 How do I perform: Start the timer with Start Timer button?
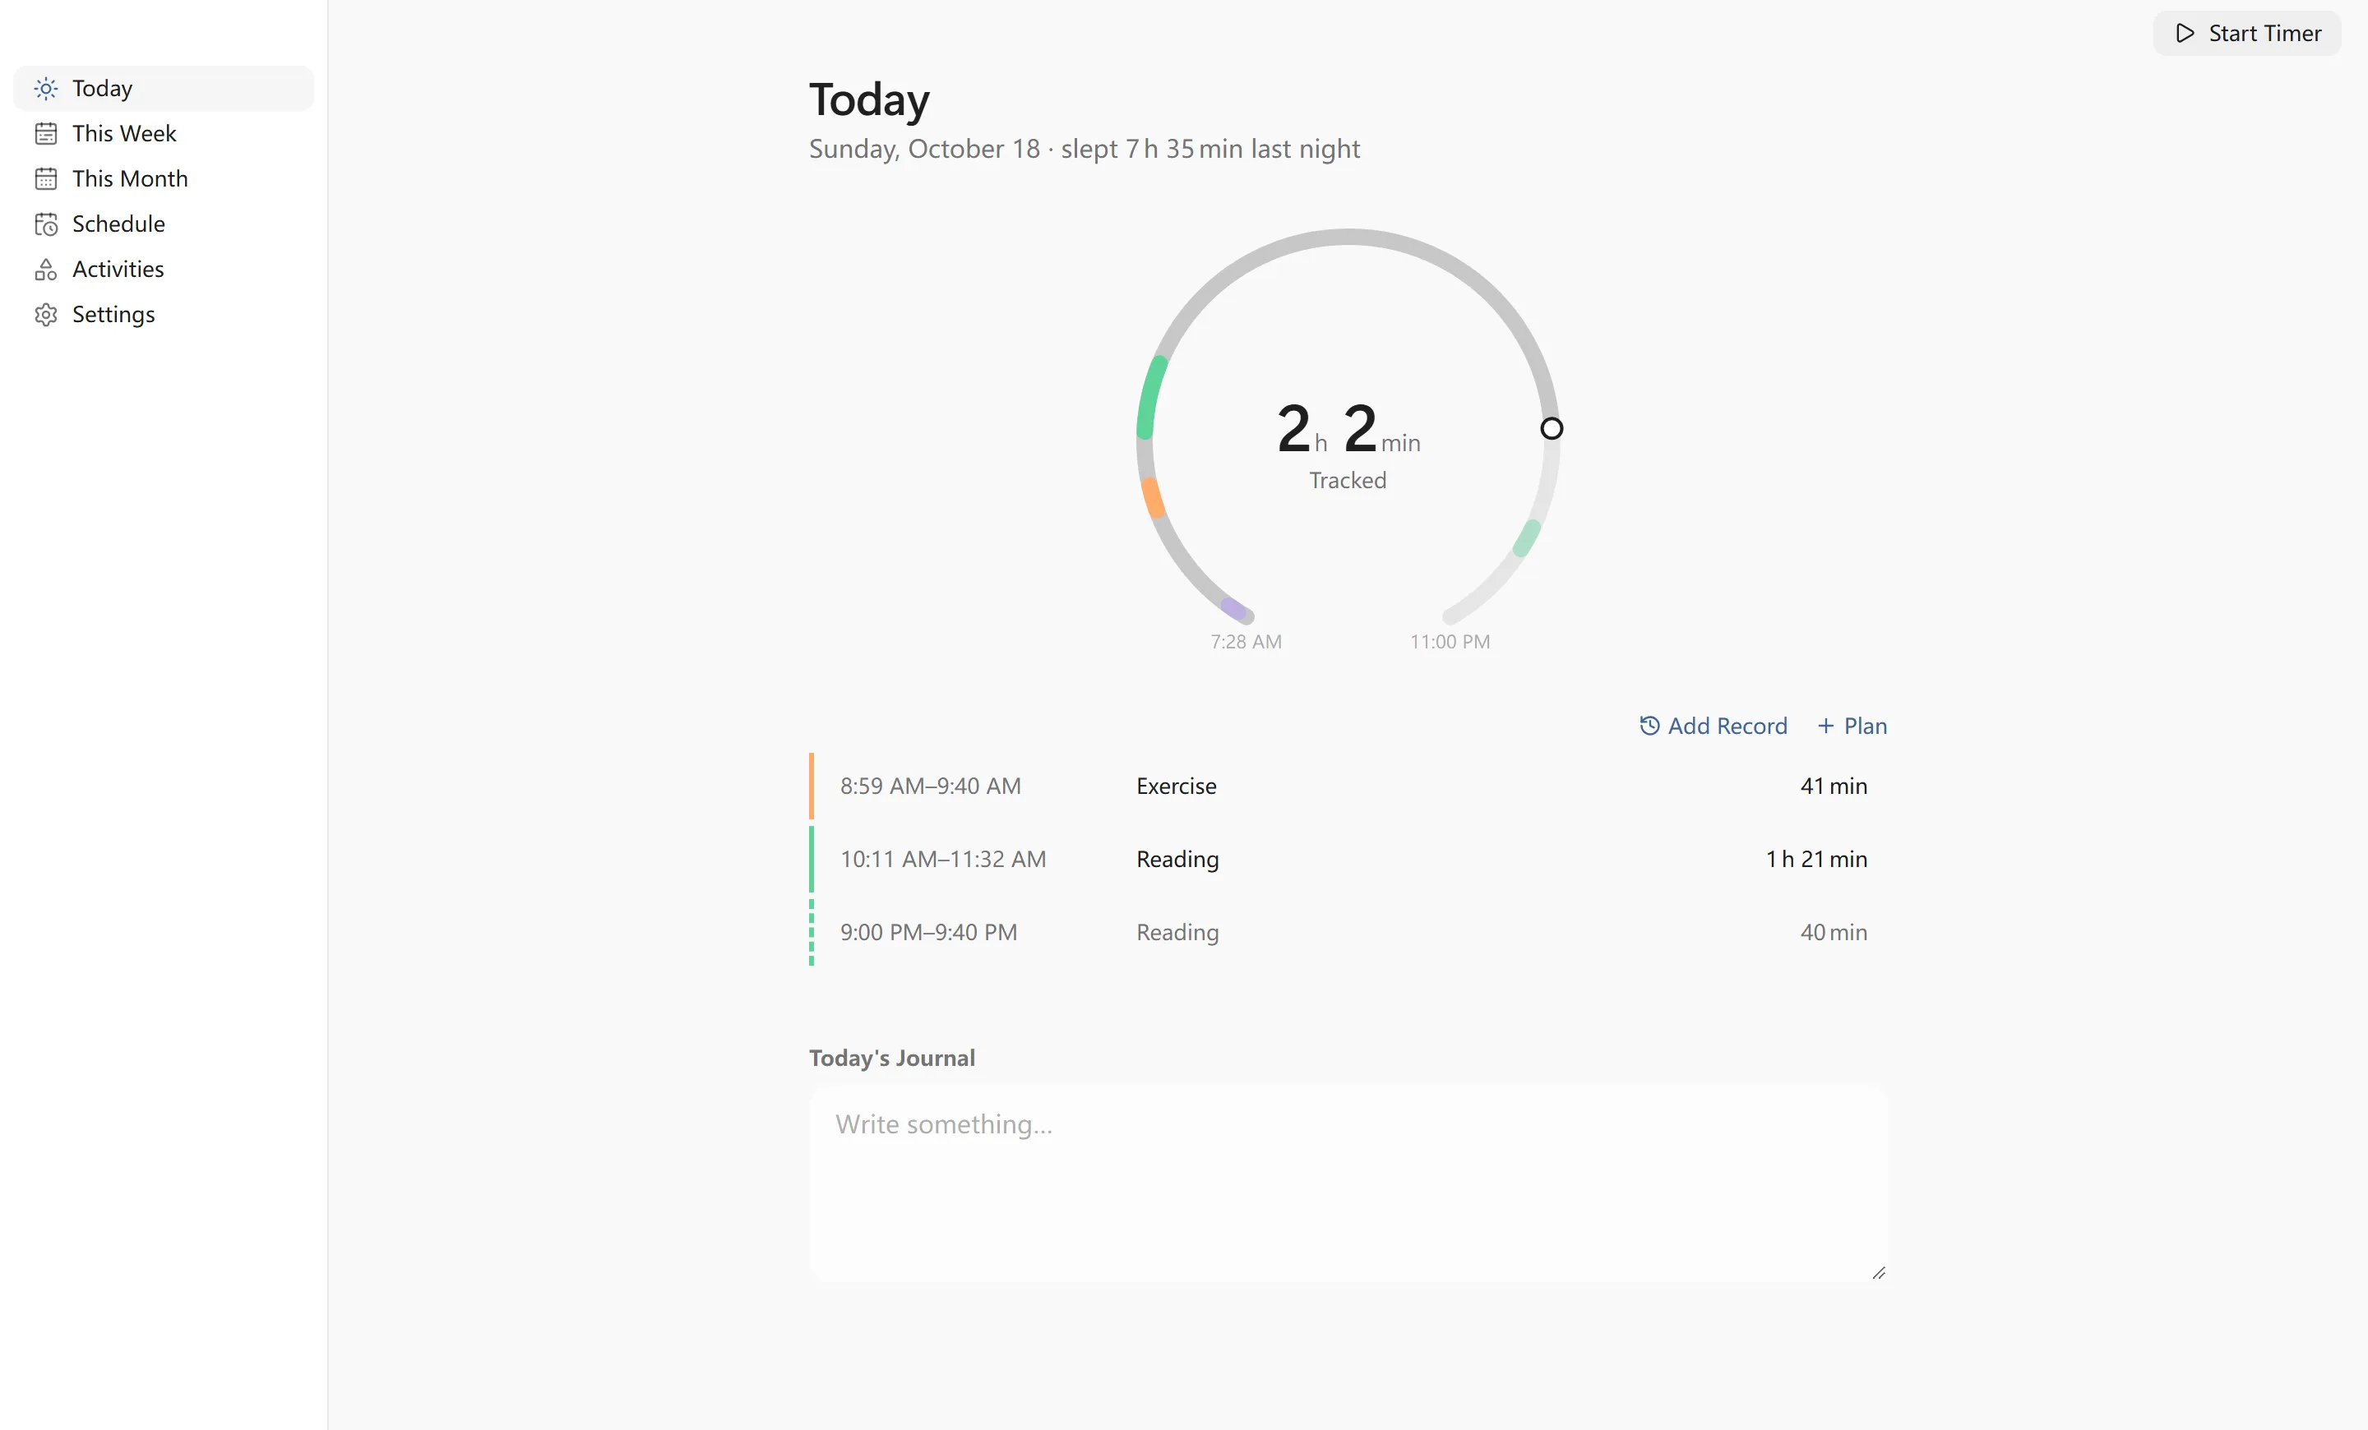point(2247,34)
